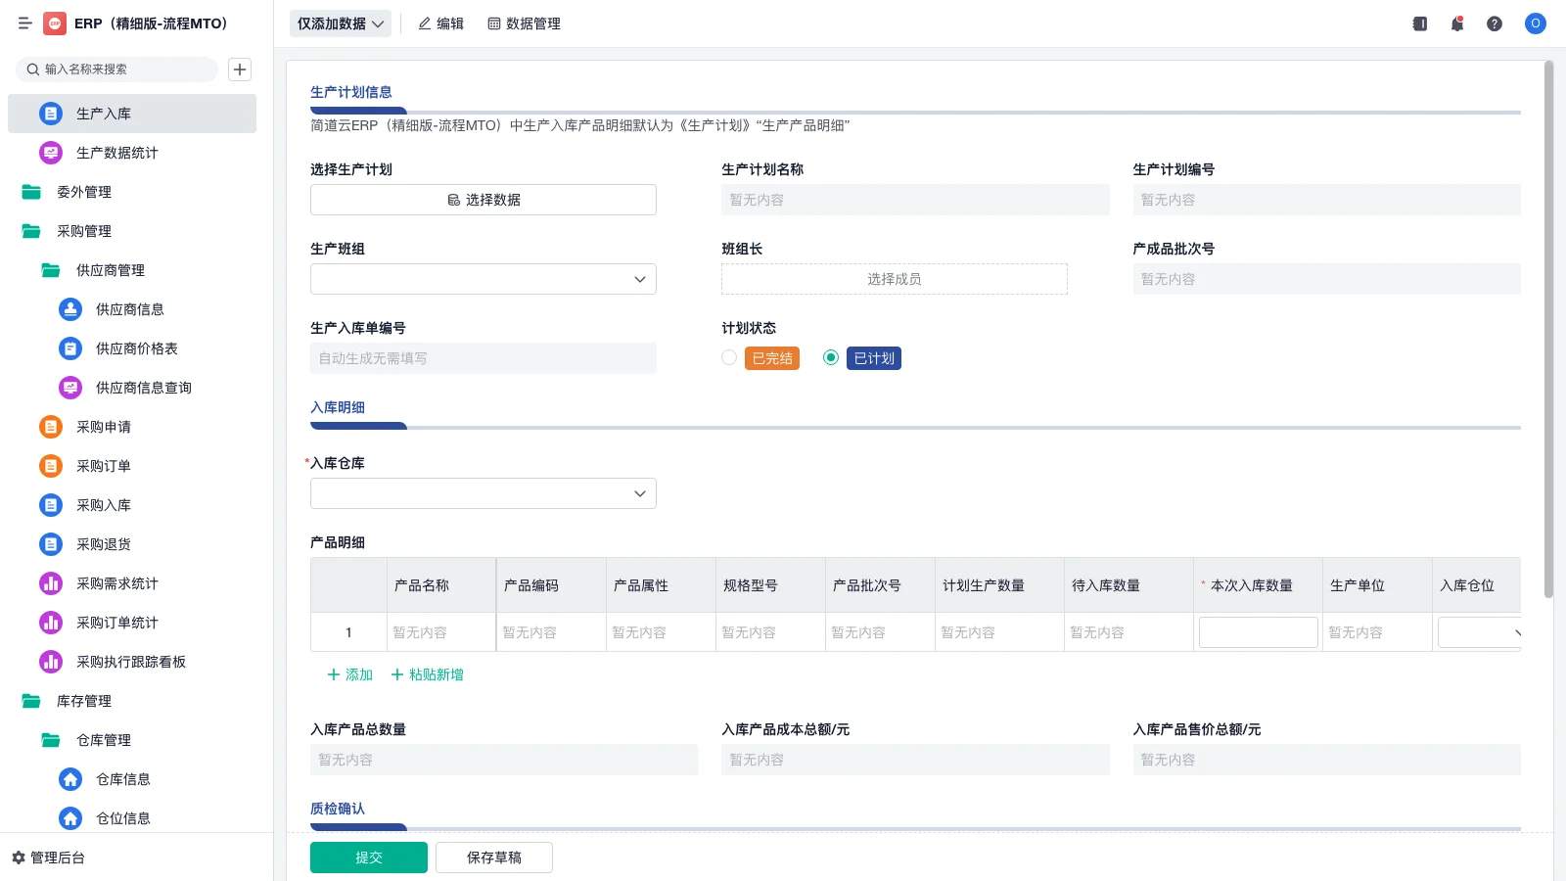Click the hamburger menu icon top left
1566x881 pixels.
25,23
